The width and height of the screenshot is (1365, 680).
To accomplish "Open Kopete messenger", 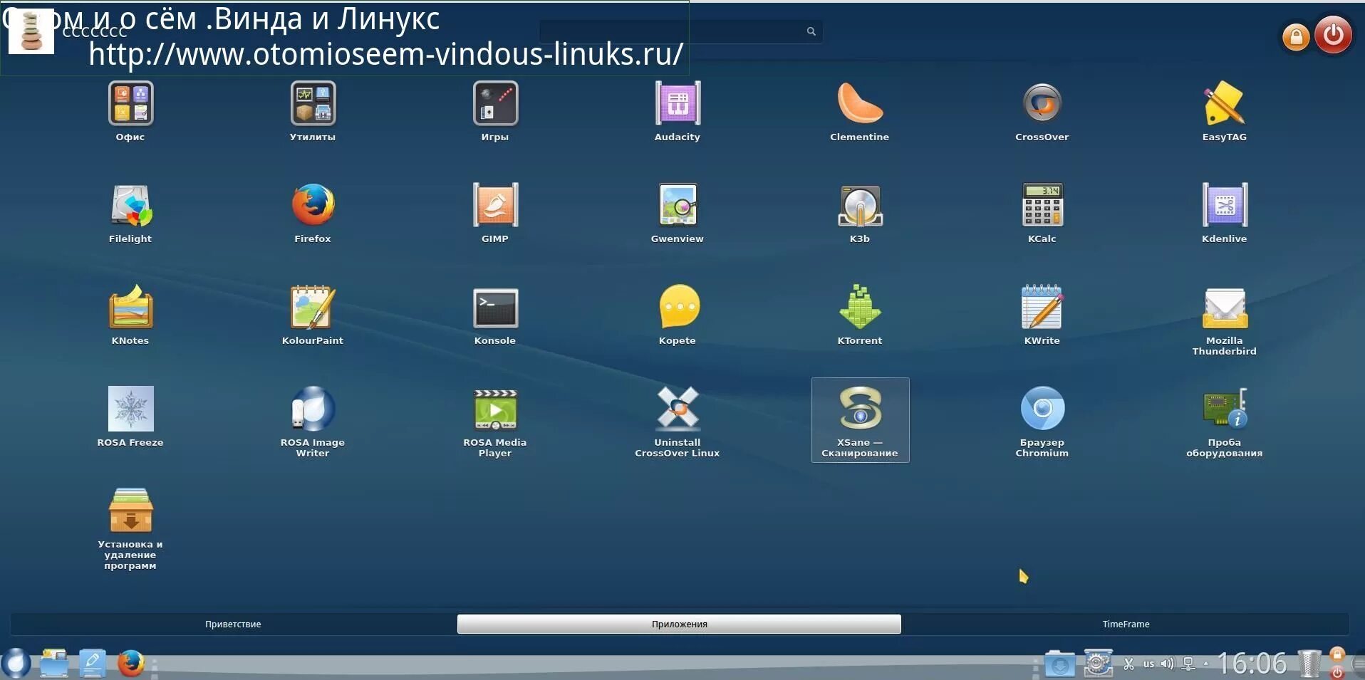I will tap(678, 315).
